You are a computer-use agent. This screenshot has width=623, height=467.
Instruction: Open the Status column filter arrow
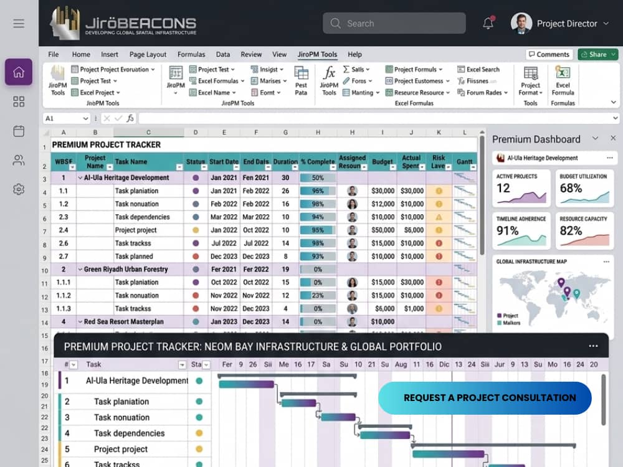coord(204,167)
